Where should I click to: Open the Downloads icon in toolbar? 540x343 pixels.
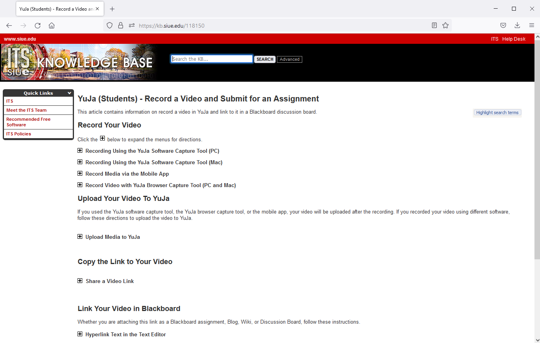pos(517,26)
